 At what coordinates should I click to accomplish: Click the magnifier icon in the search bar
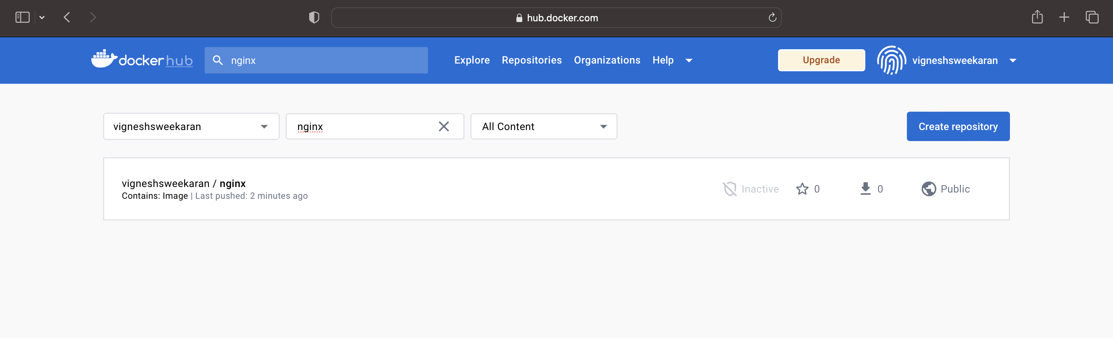pos(218,60)
